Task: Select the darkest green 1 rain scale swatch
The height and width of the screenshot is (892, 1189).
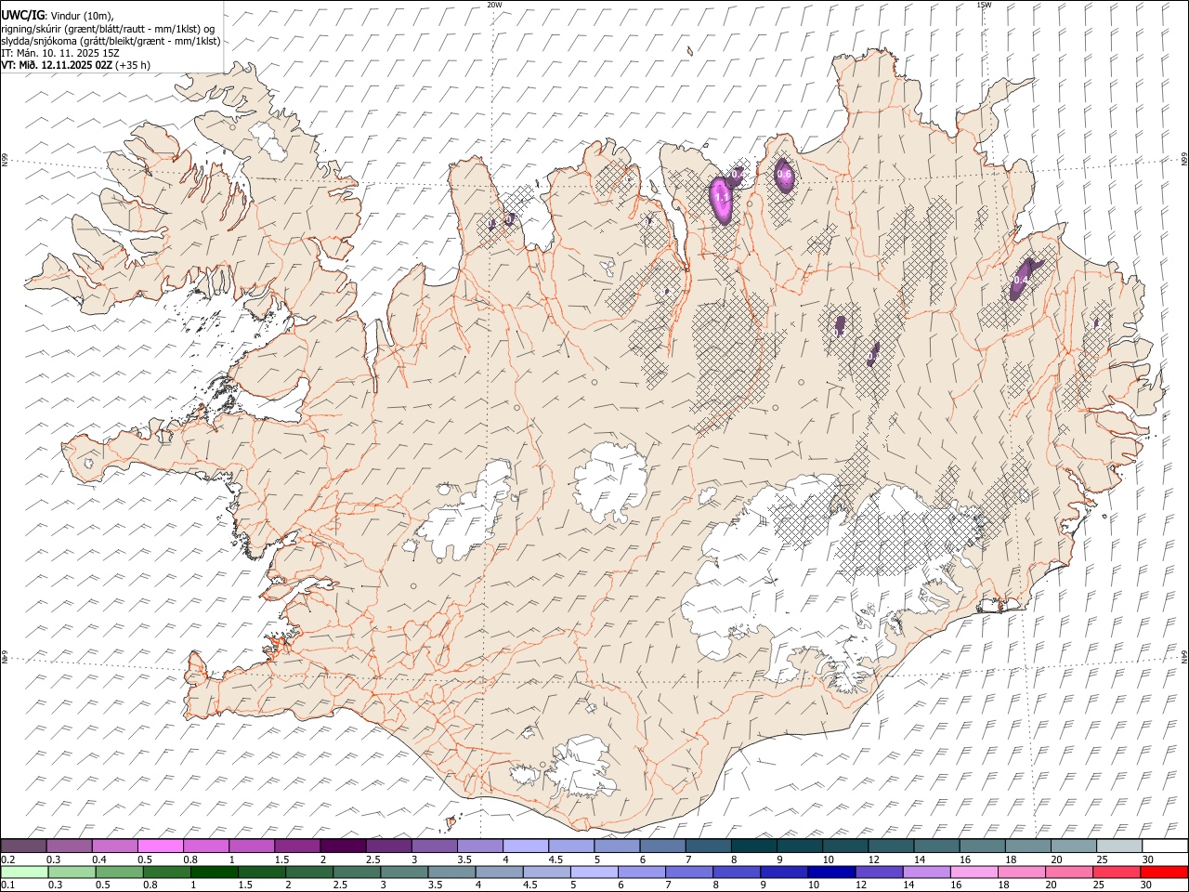Action: pyautogui.click(x=214, y=872)
